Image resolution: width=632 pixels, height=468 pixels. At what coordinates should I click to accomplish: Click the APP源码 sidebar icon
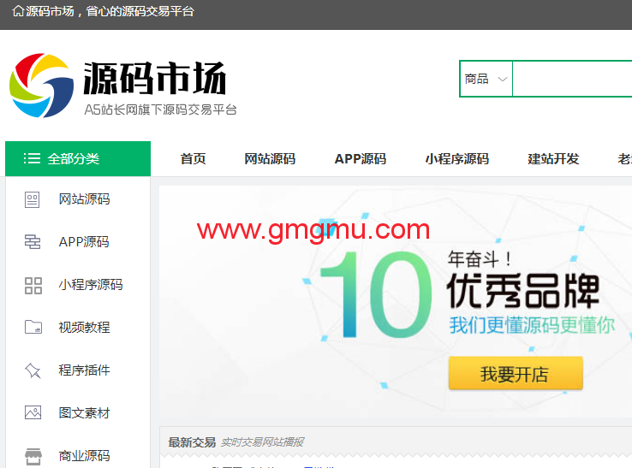pos(33,241)
